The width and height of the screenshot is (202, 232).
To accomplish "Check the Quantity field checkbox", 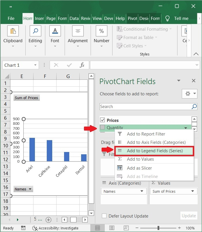I will (102, 127).
